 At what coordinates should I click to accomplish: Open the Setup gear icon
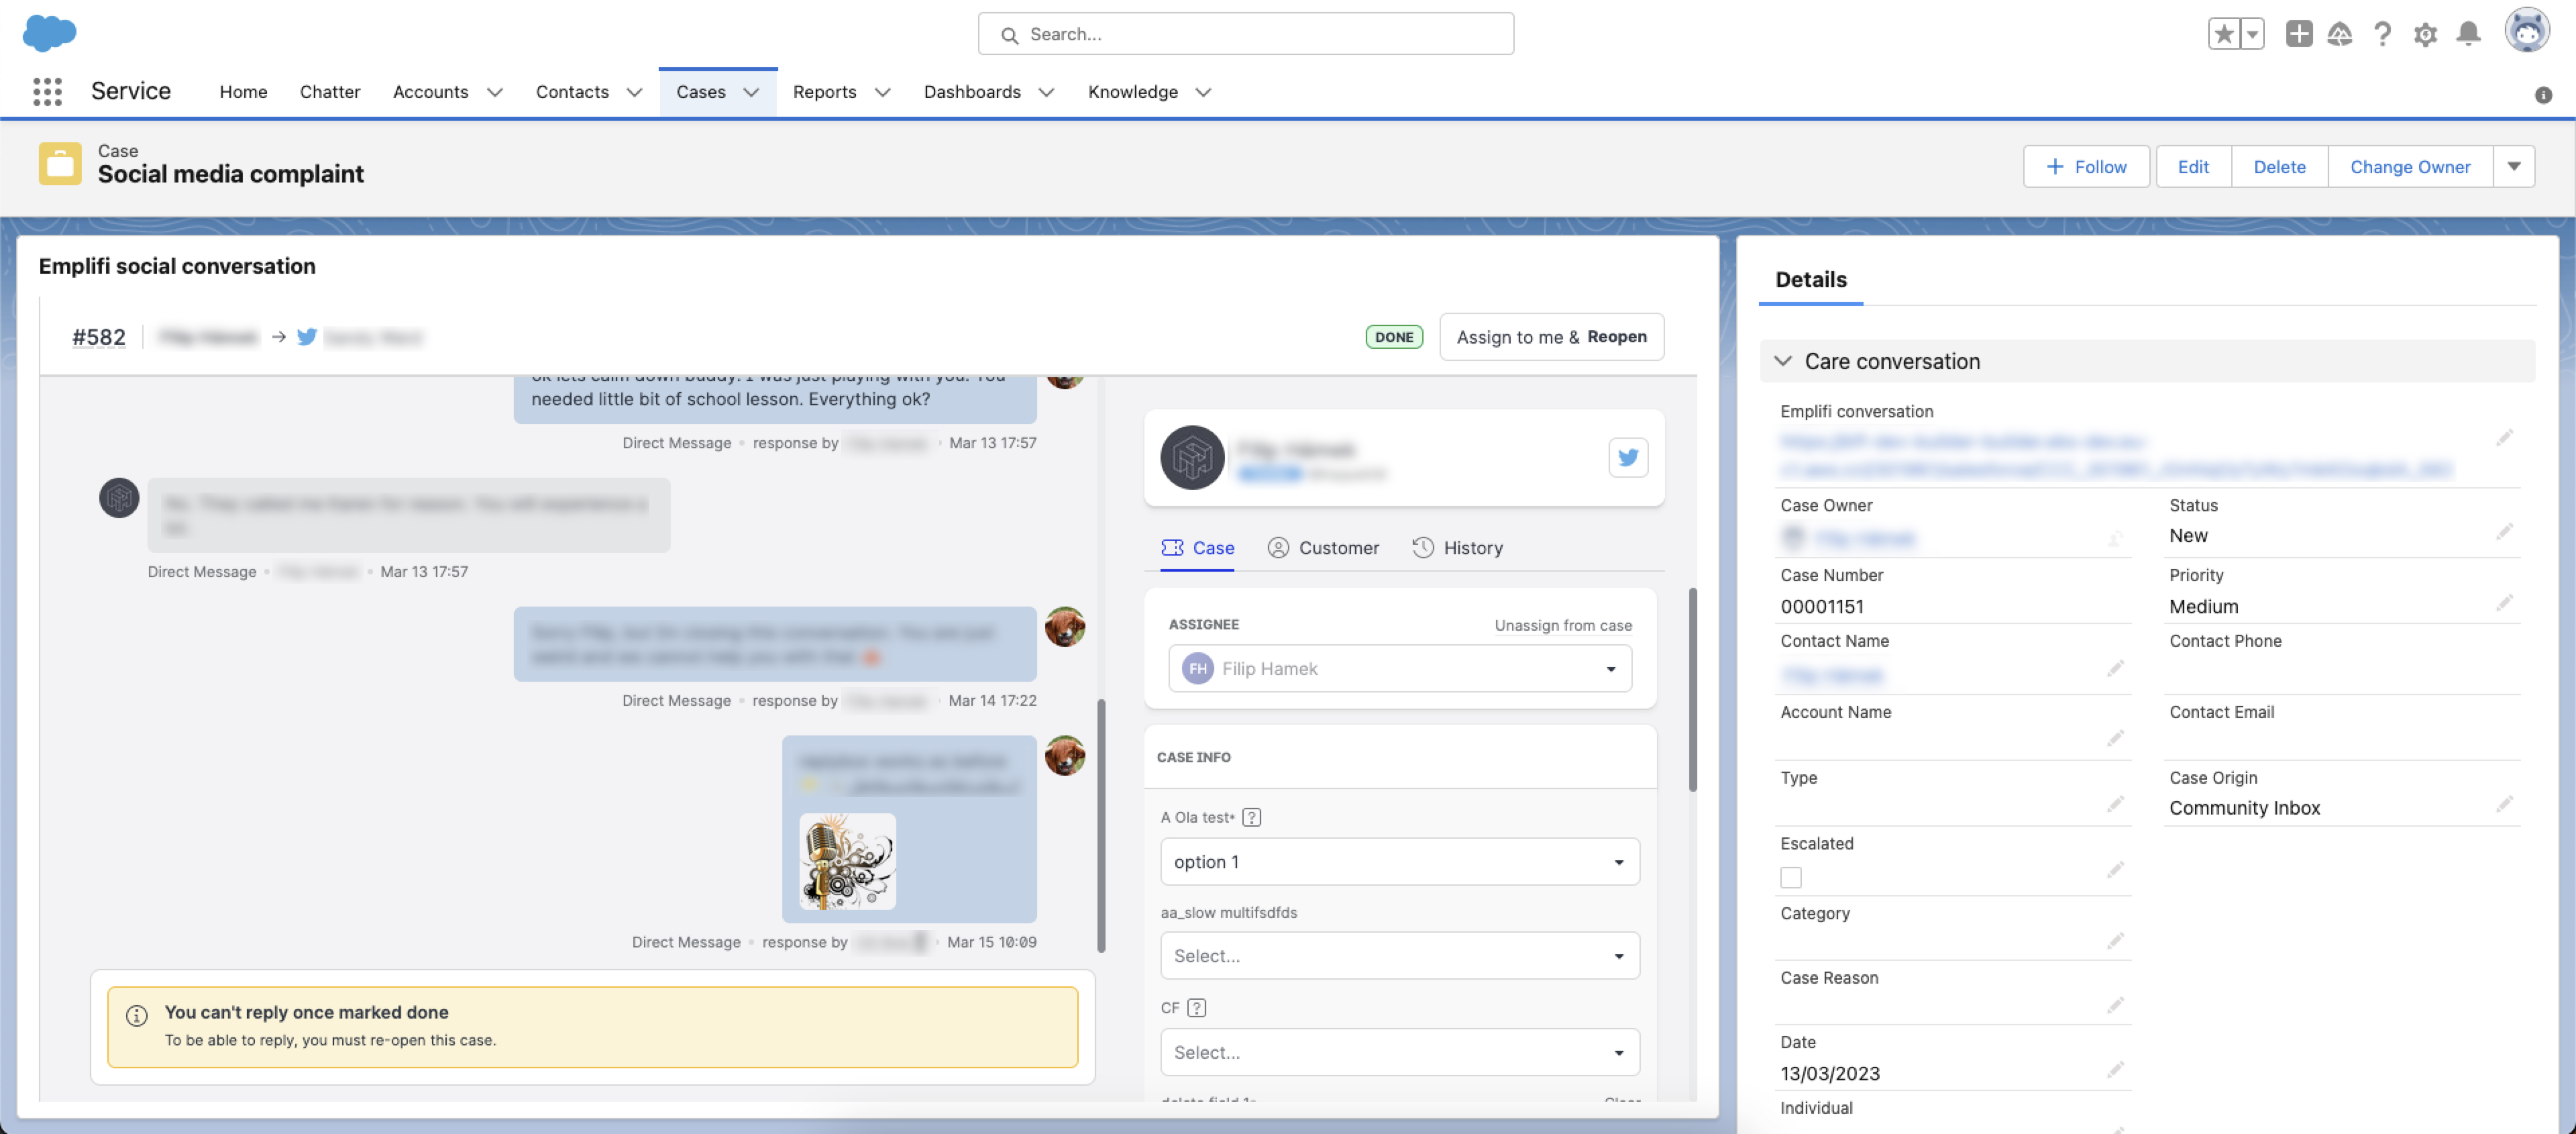pos(2425,33)
